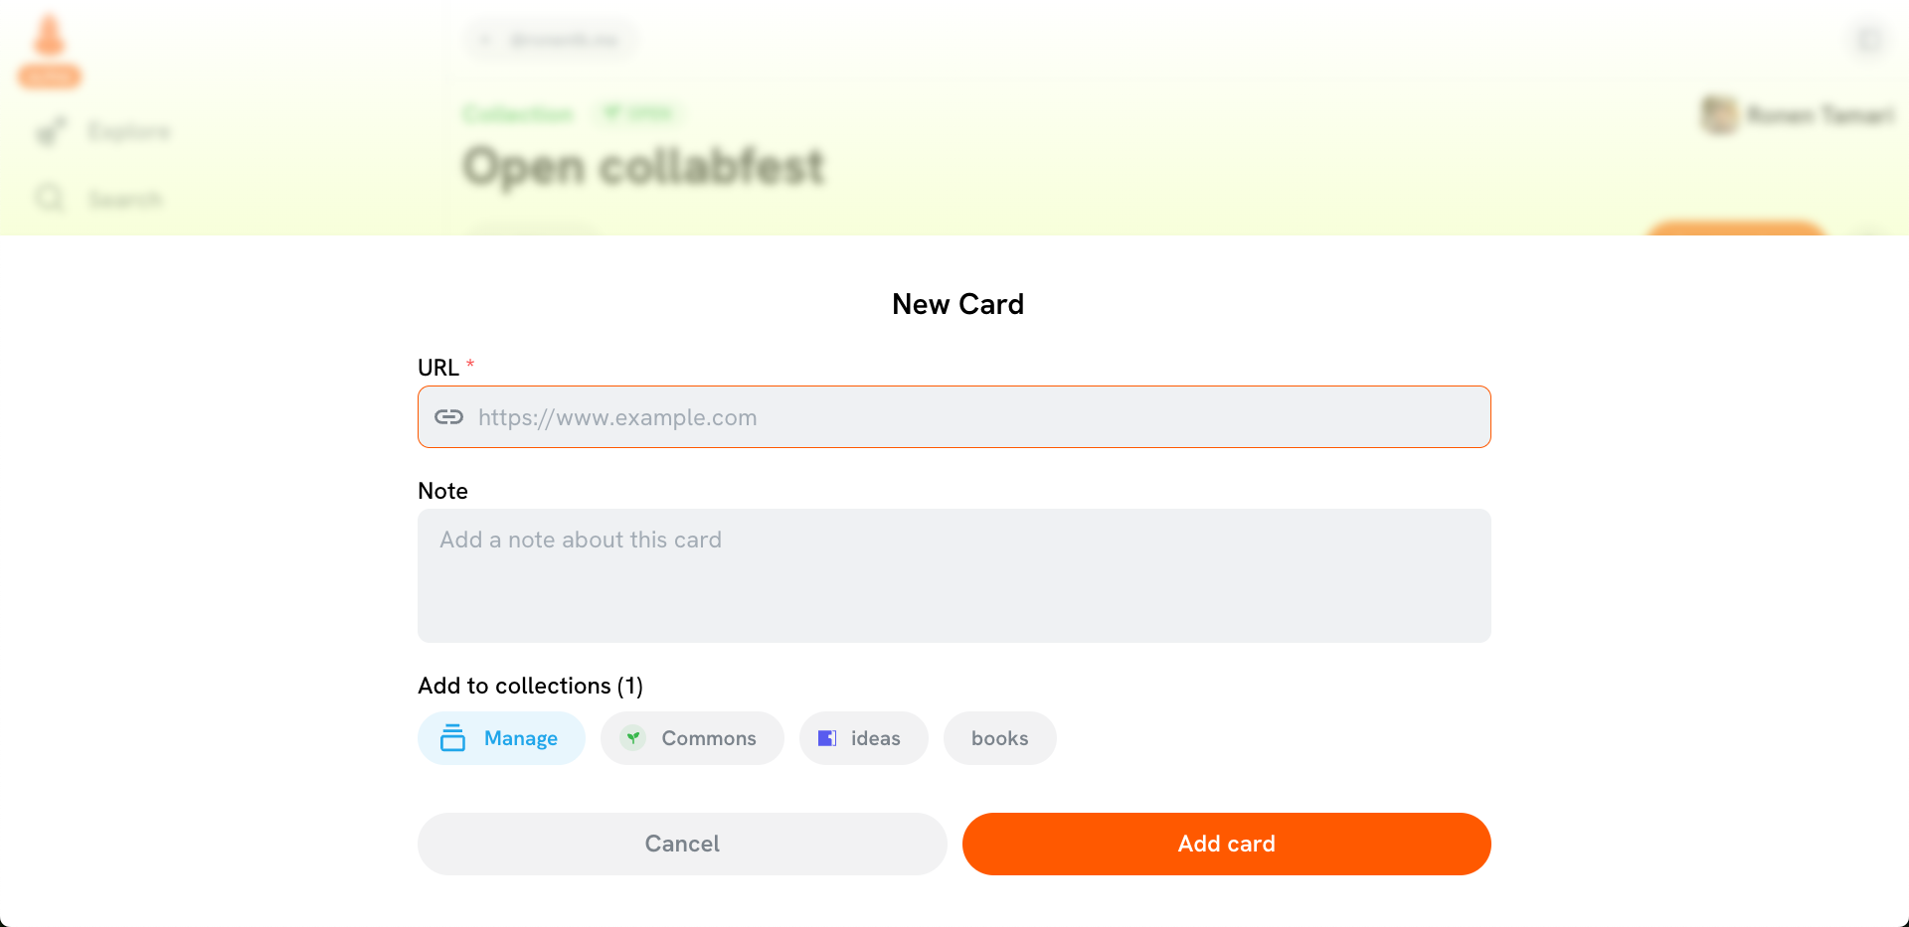The height and width of the screenshot is (927, 1909).
Task: Click the Search label in sidebar
Action: (x=124, y=200)
